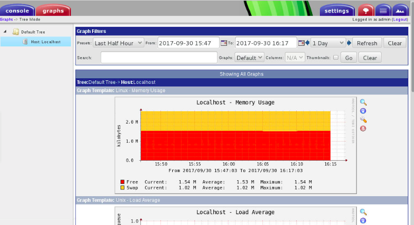Click the Search text field

click(x=159, y=58)
